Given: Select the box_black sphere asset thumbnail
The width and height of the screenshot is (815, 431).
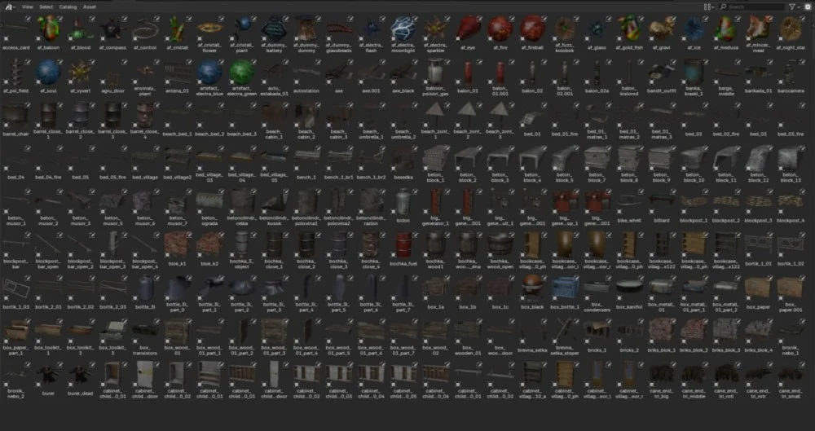Looking at the screenshot, I should tap(532, 285).
